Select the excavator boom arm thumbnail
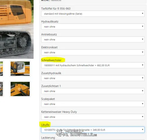 (20, 89)
